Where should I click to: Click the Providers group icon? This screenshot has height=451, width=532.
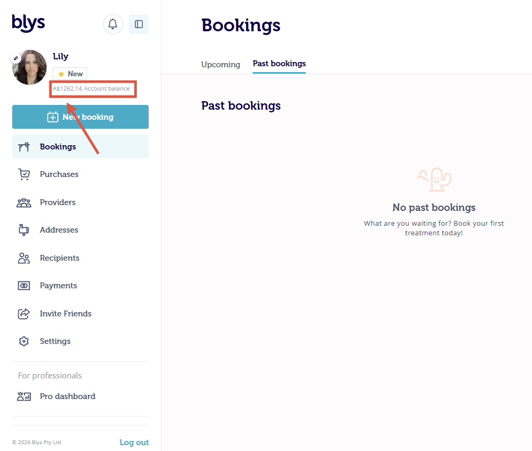[x=24, y=202]
